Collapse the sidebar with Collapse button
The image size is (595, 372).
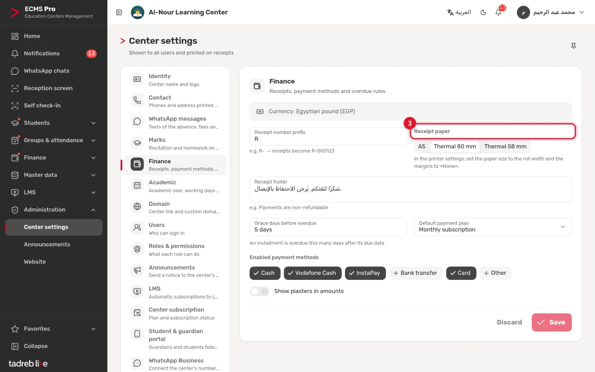click(x=53, y=346)
